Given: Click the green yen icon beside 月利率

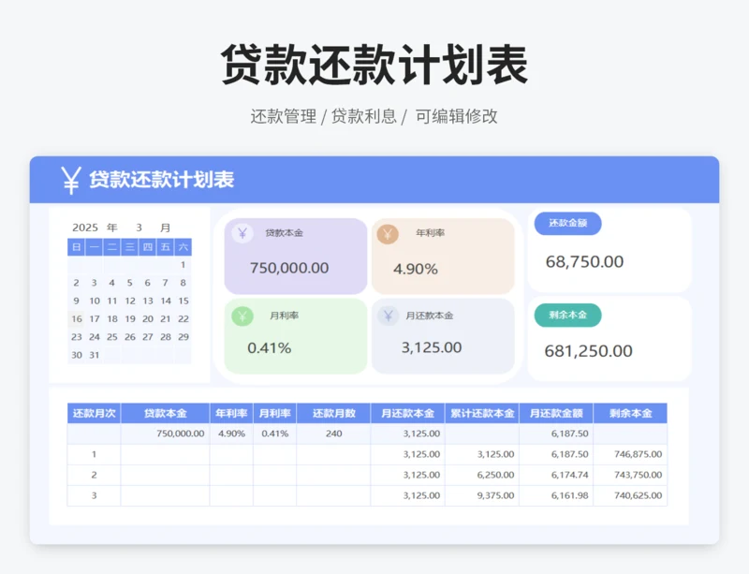Looking at the screenshot, I should (x=242, y=316).
